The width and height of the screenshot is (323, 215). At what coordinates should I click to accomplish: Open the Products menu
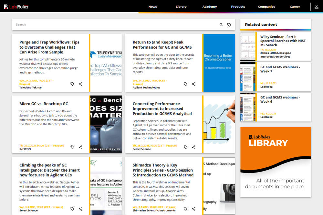[x=238, y=6]
